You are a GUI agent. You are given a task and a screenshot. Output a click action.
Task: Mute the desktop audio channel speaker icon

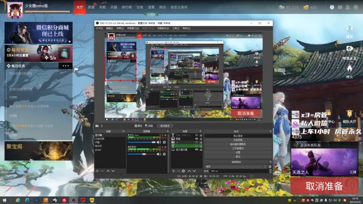(x=158, y=154)
